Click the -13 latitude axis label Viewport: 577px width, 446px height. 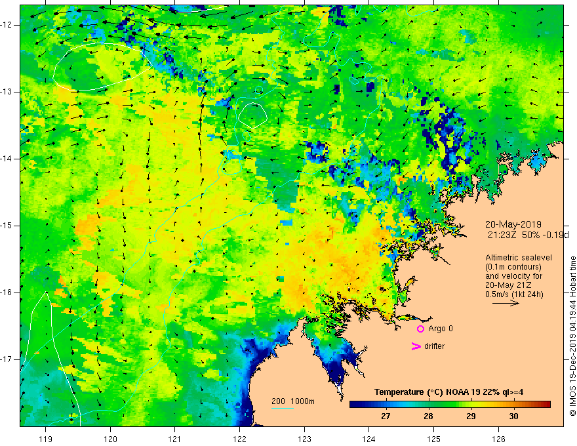tap(7, 92)
